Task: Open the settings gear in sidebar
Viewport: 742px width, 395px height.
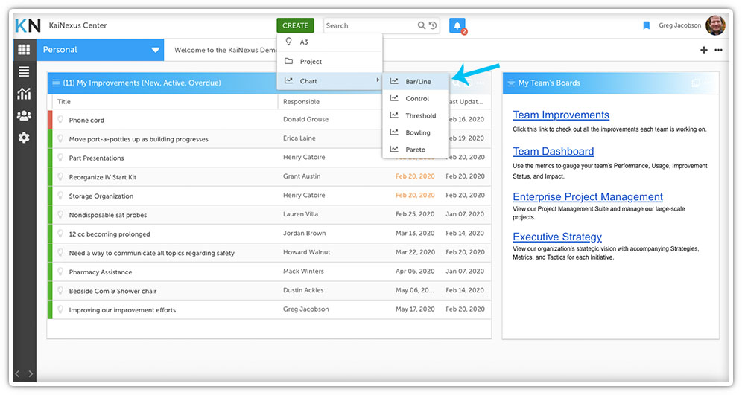Action: pos(24,138)
